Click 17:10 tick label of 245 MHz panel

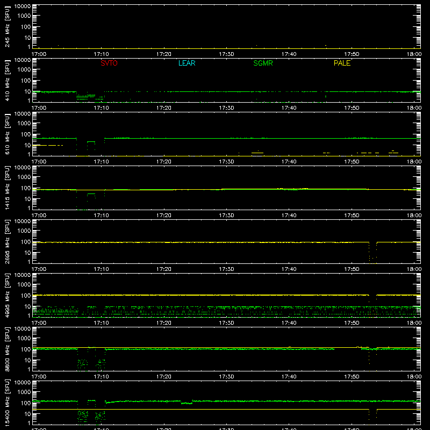click(x=101, y=54)
